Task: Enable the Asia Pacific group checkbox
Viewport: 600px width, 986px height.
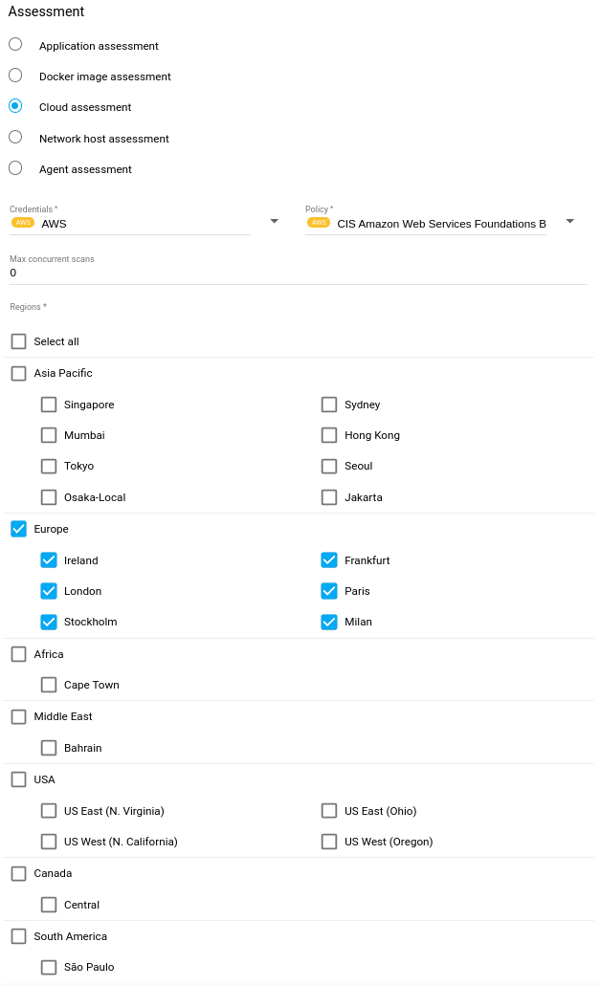Action: coord(18,373)
